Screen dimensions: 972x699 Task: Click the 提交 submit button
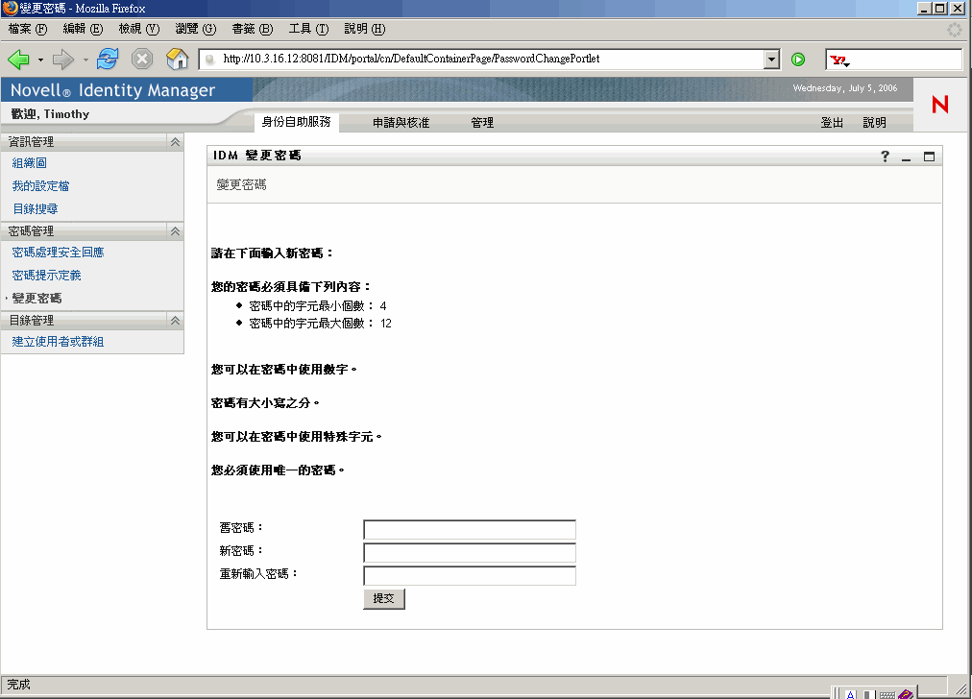click(x=384, y=598)
